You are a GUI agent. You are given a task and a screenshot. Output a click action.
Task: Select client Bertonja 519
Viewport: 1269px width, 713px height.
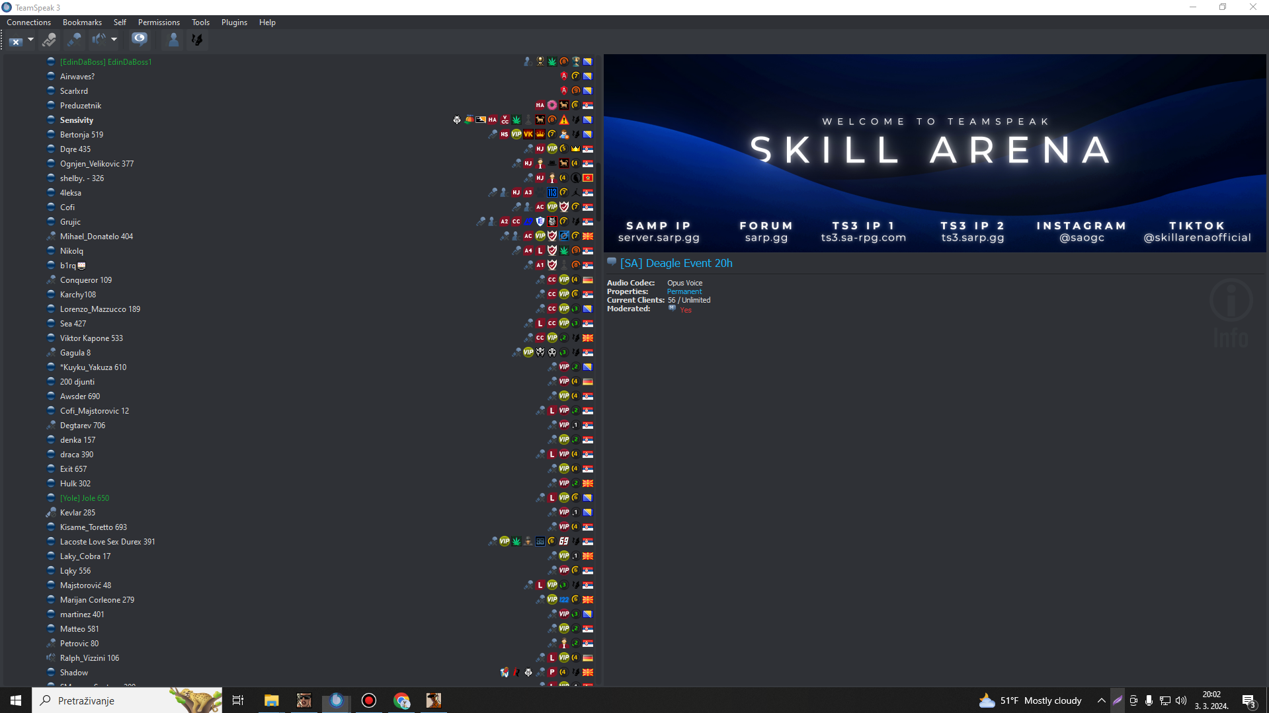point(81,135)
